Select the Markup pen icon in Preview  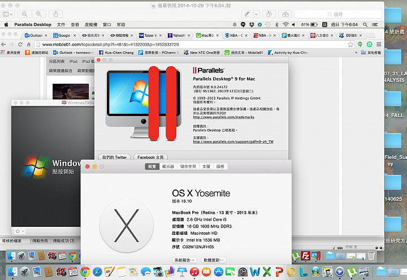[248, 14]
